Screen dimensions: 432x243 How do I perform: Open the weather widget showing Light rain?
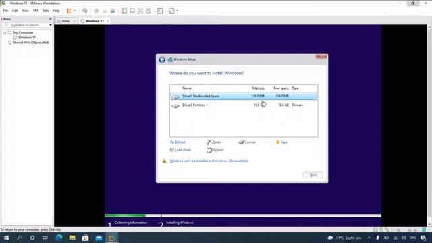(344, 238)
